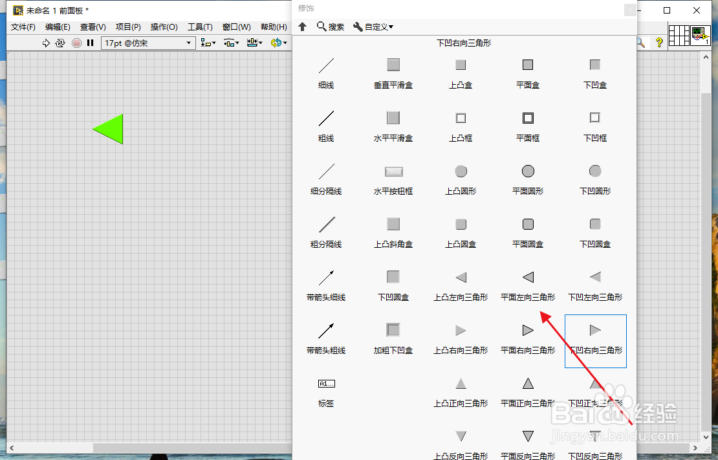Pick the 上凸斜角盒 decoration
Image resolution: width=718 pixels, height=460 pixels.
click(x=393, y=232)
